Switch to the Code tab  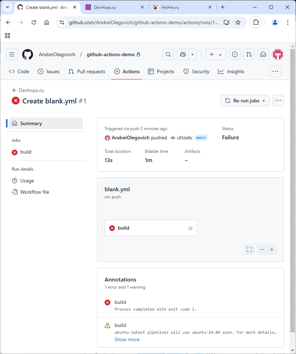(x=19, y=71)
